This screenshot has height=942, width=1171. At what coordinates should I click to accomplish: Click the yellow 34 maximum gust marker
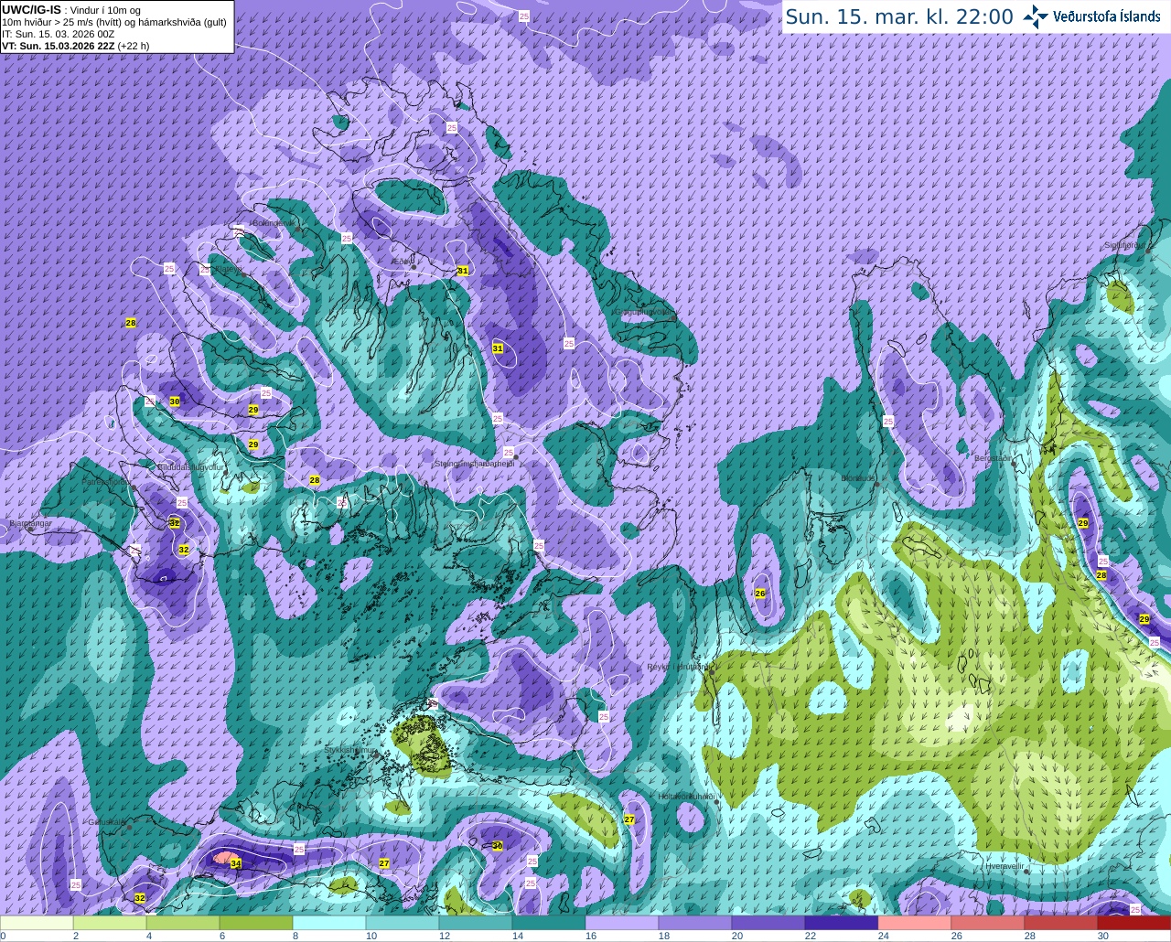tap(235, 863)
